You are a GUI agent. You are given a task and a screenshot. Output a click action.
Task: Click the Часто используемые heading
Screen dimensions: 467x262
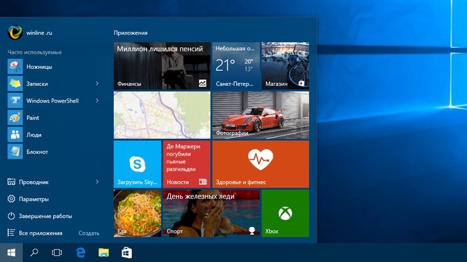(35, 52)
